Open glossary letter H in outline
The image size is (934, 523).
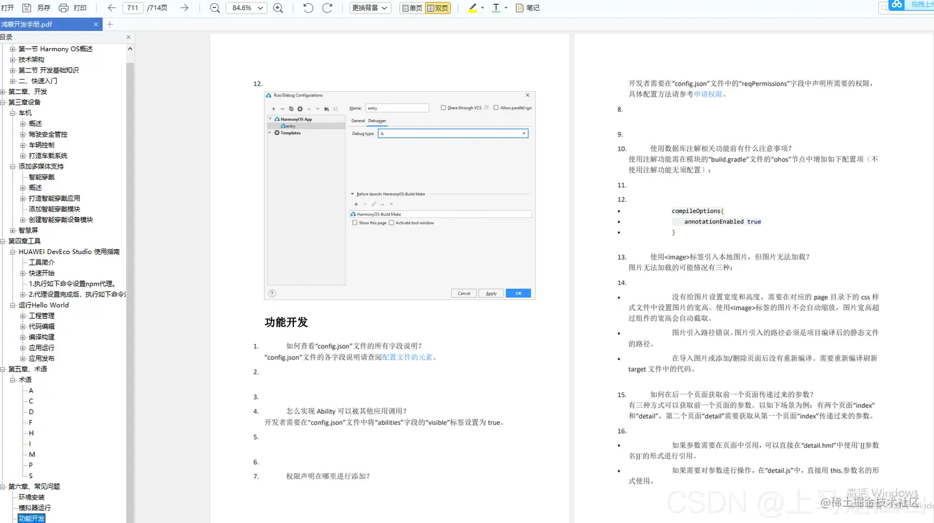point(31,433)
